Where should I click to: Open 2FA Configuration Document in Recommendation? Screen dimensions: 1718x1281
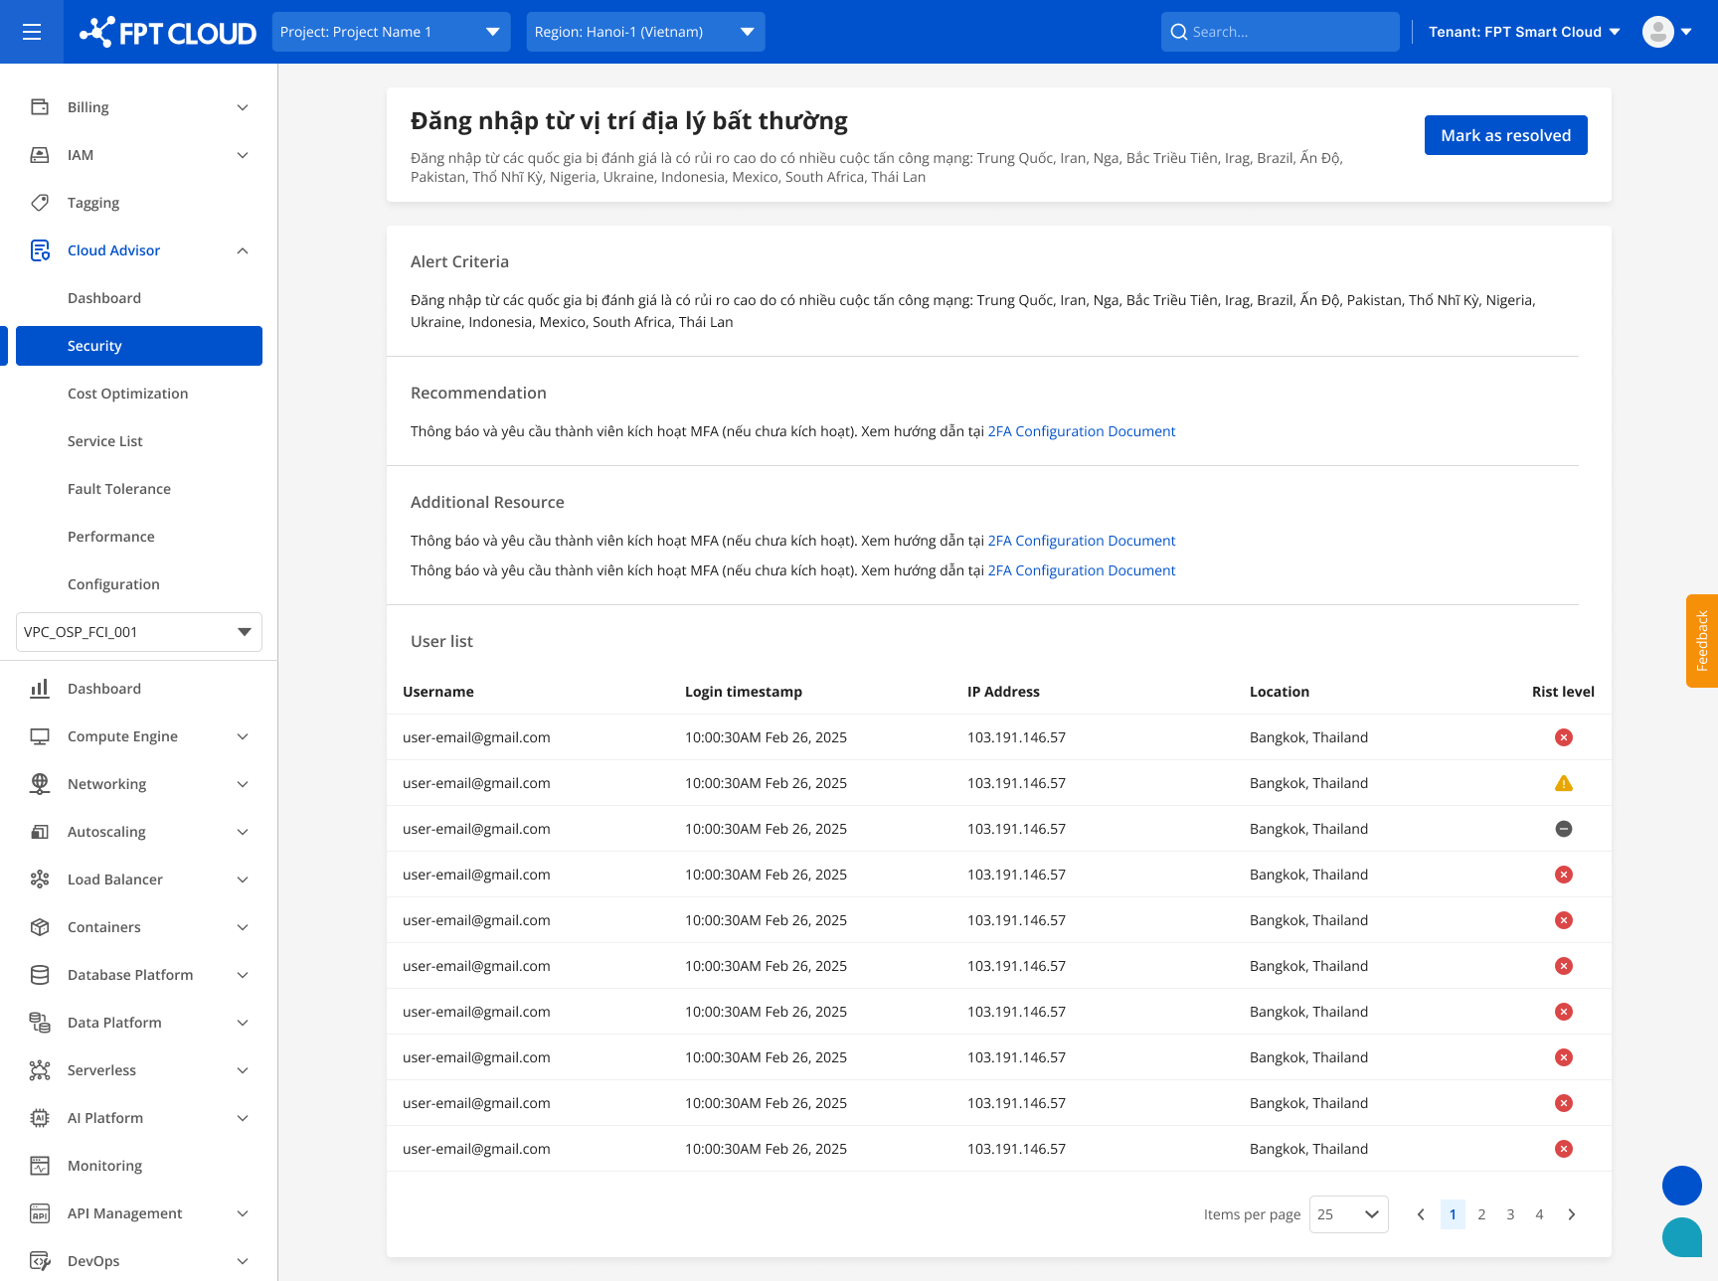point(1082,431)
